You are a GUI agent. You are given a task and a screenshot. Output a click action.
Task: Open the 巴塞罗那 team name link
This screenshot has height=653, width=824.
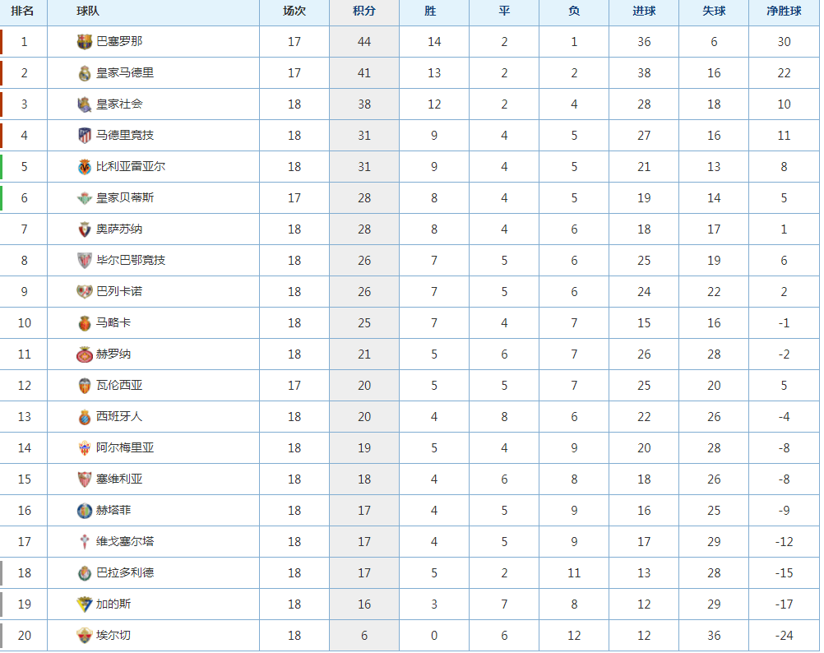(119, 41)
